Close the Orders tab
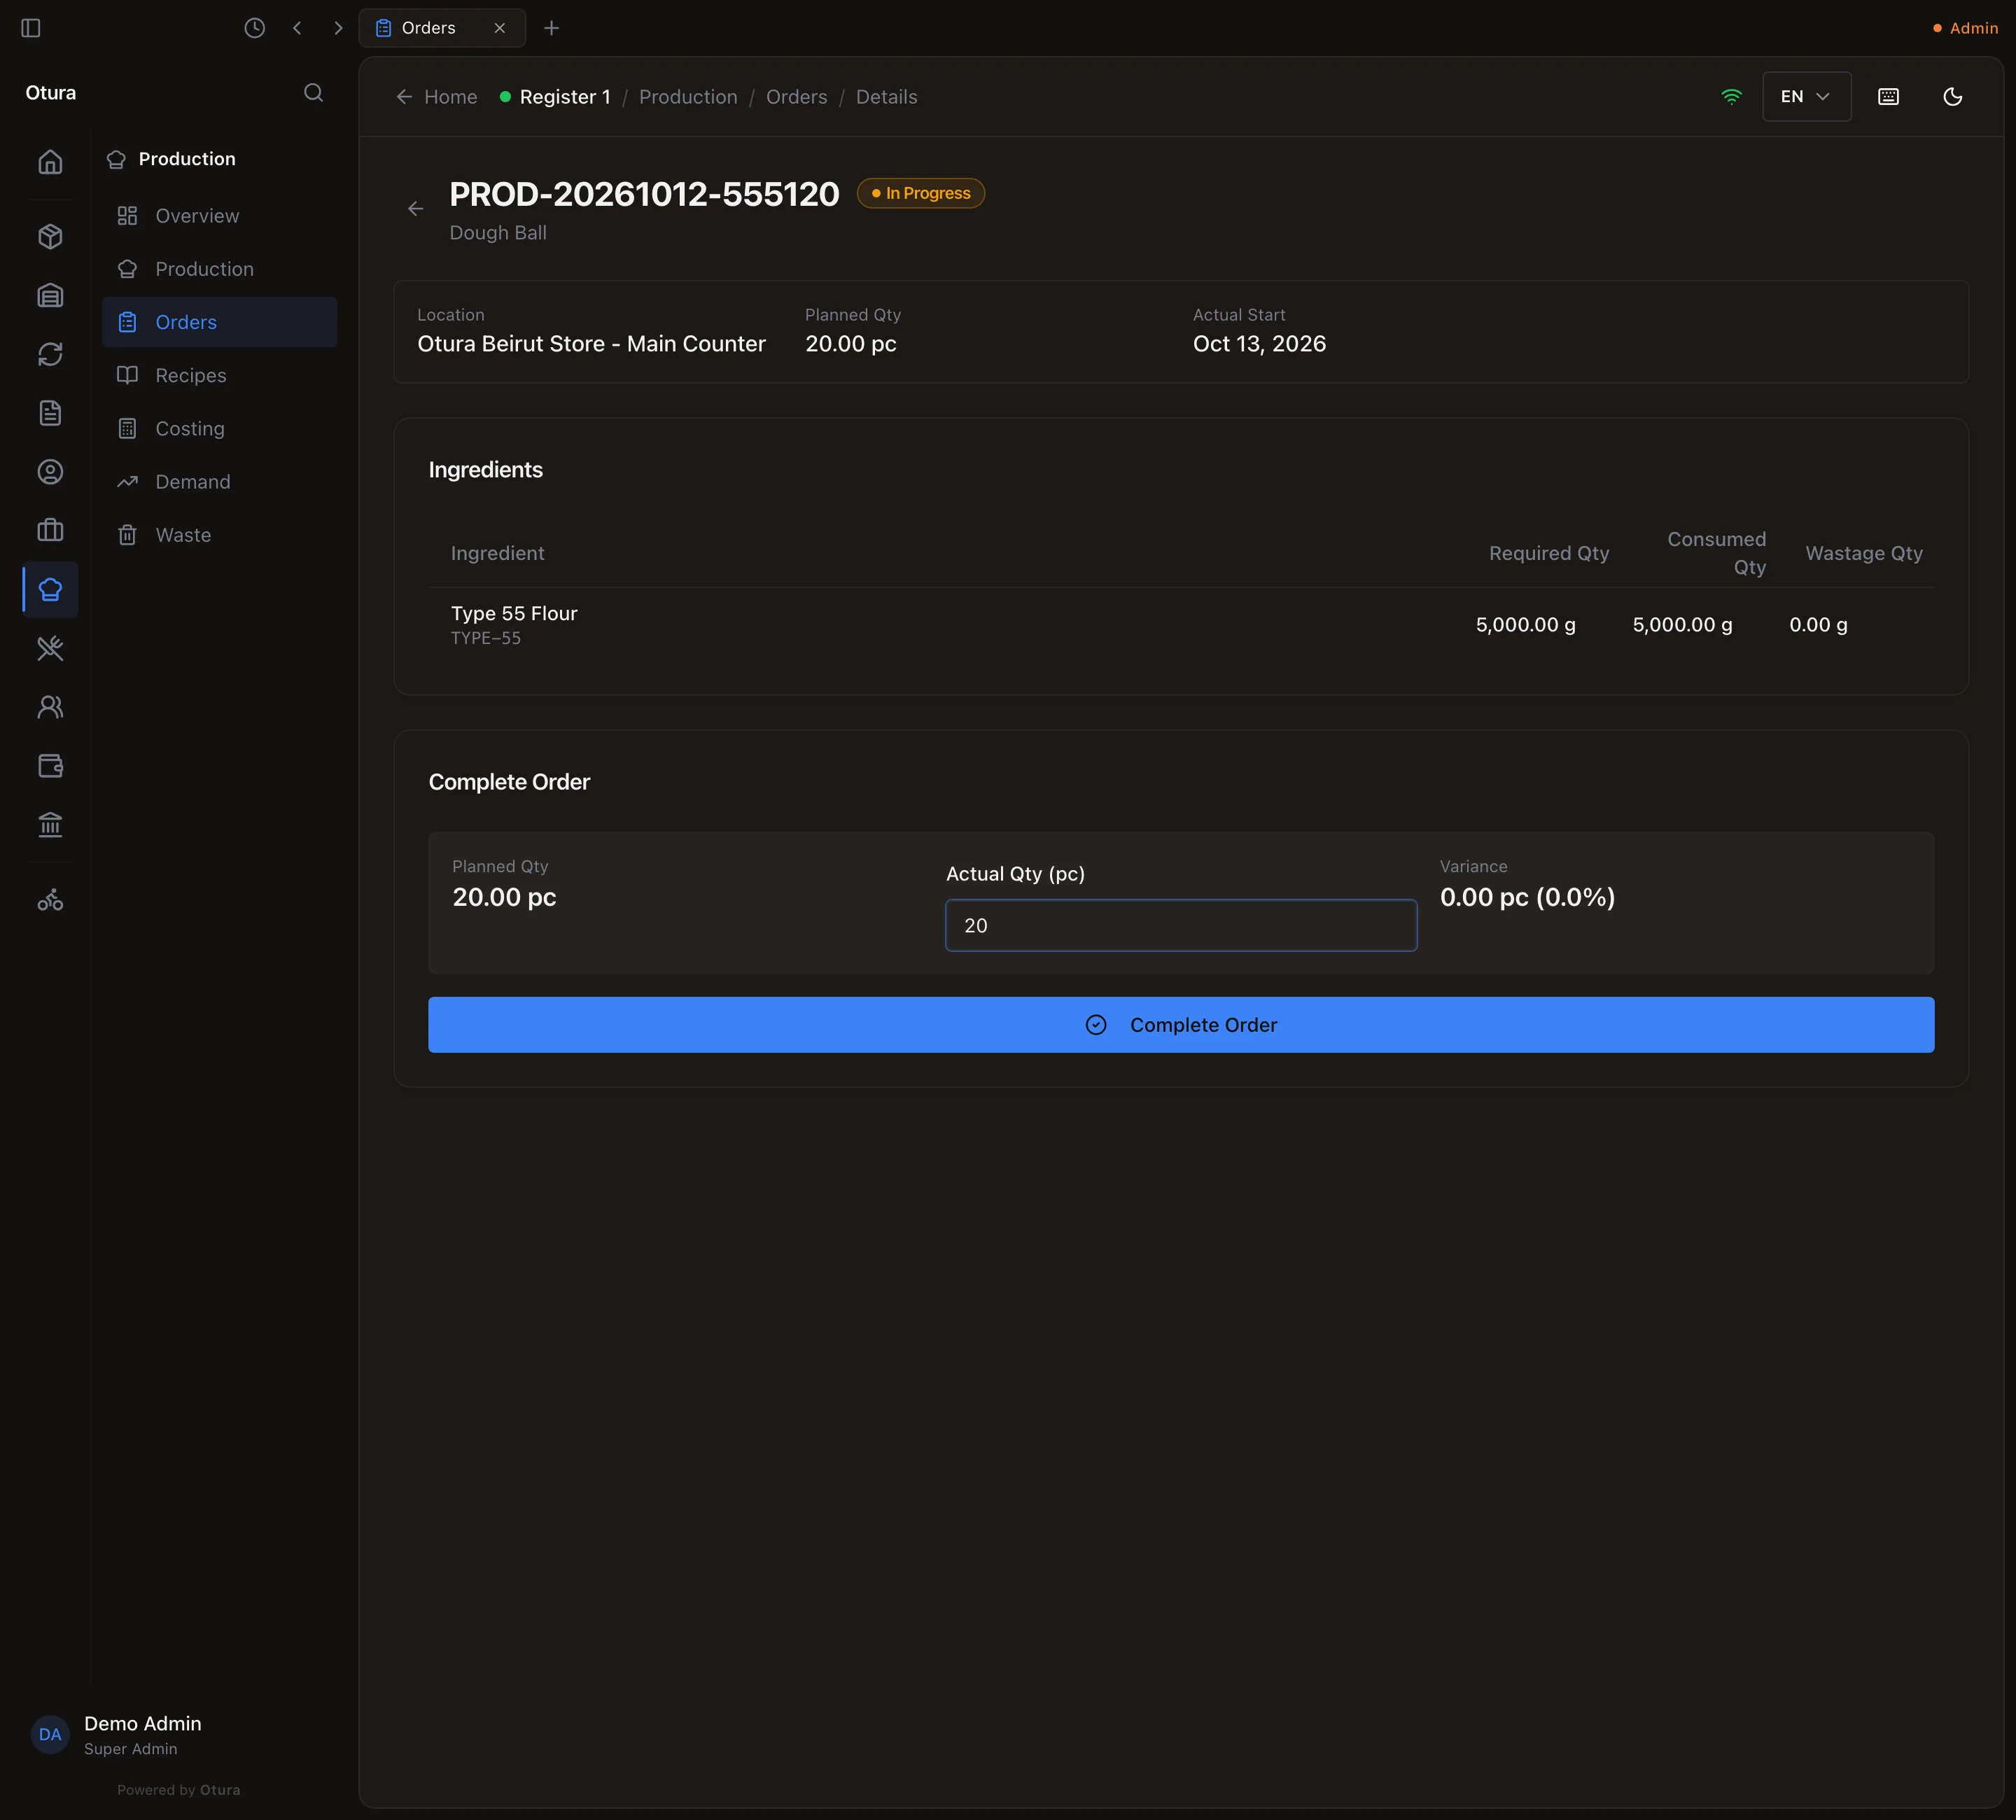The width and height of the screenshot is (2016, 1820). pyautogui.click(x=499, y=28)
